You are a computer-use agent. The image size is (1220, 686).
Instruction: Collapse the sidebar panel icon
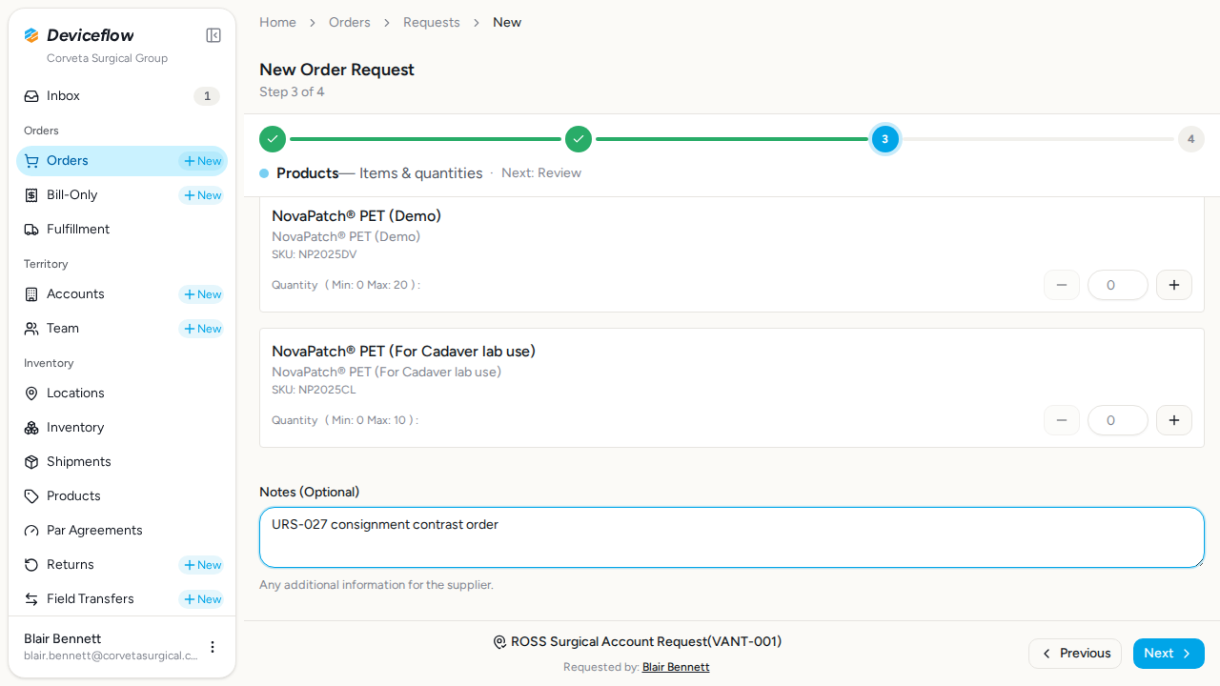(213, 35)
